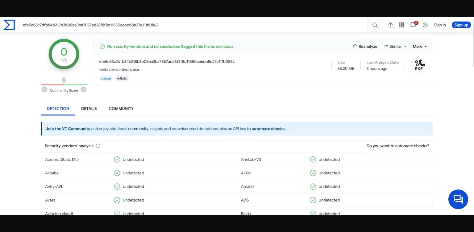Viewport: 474px width, 232px height.
Task: Open the Join the VT Community link
Action: 68,129
